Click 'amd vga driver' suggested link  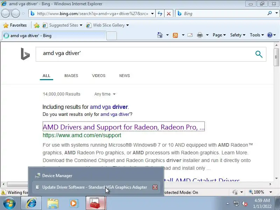pos(109,107)
